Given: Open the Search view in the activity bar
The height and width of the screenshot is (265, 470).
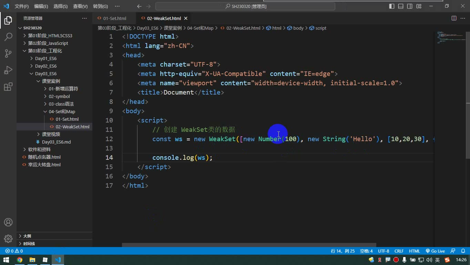Looking at the screenshot, I should point(8,37).
